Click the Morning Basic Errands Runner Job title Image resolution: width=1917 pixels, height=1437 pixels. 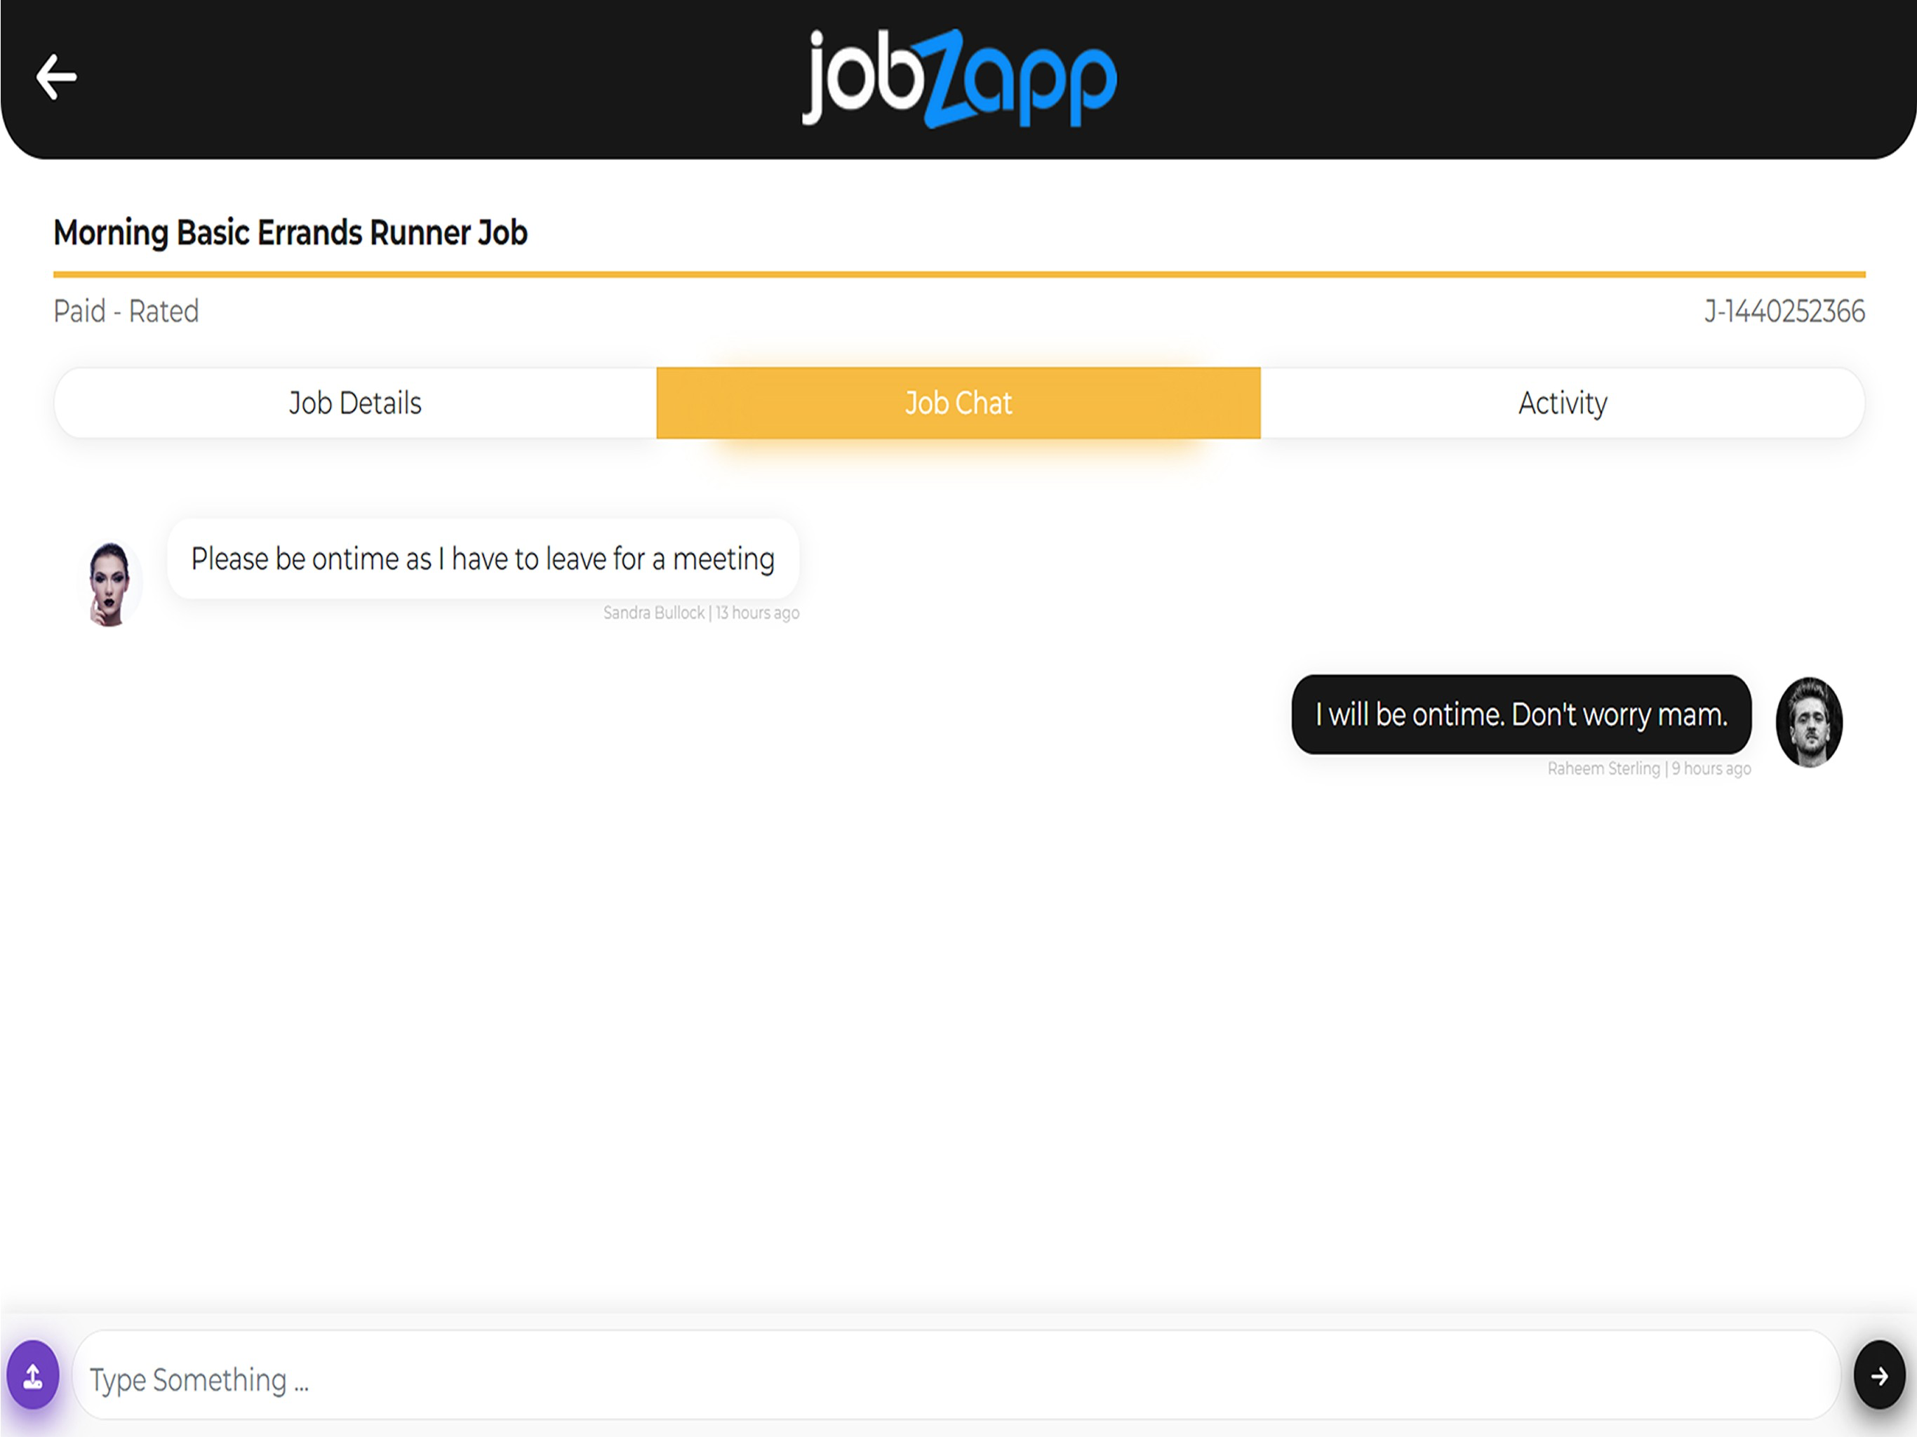(290, 233)
